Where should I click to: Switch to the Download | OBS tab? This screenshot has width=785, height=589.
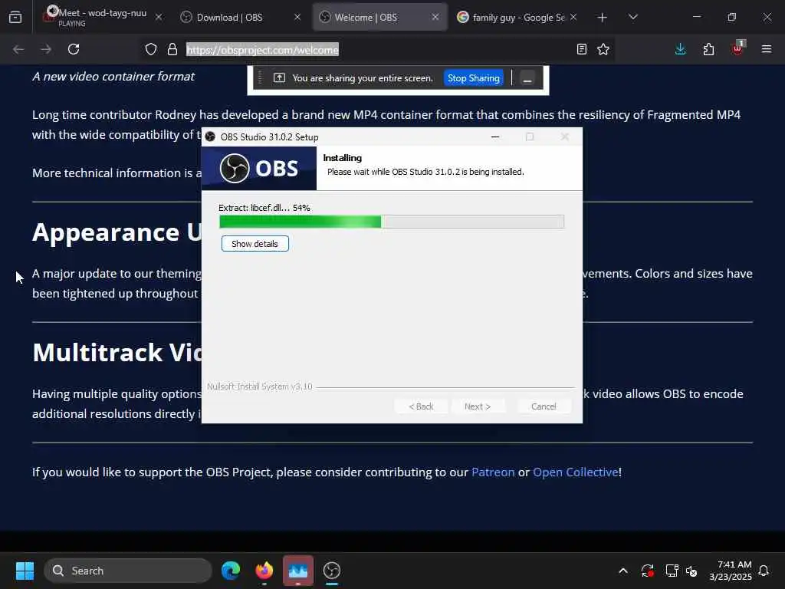240,17
